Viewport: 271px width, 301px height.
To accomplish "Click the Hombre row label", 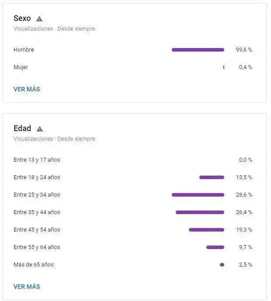I will click(x=24, y=50).
